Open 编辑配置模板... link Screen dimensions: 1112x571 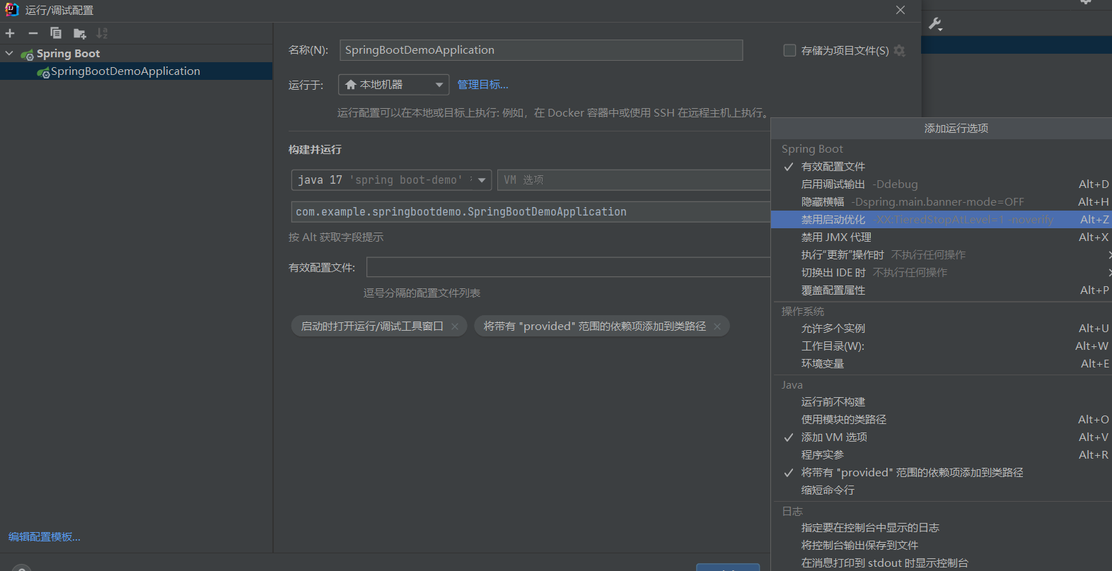45,537
